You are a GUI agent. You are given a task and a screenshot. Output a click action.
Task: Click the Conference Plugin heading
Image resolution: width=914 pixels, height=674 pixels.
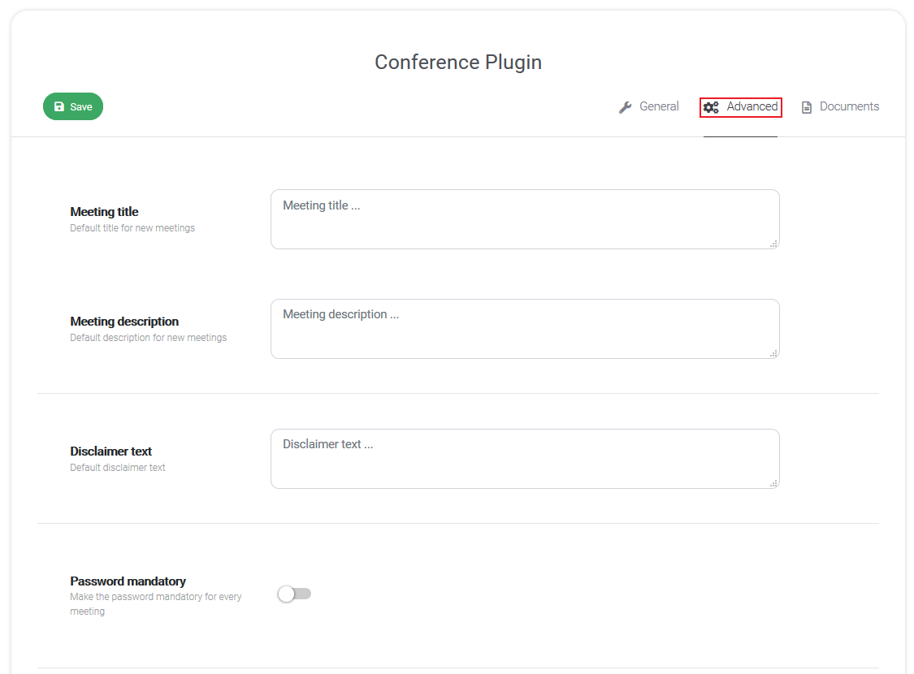click(x=458, y=62)
